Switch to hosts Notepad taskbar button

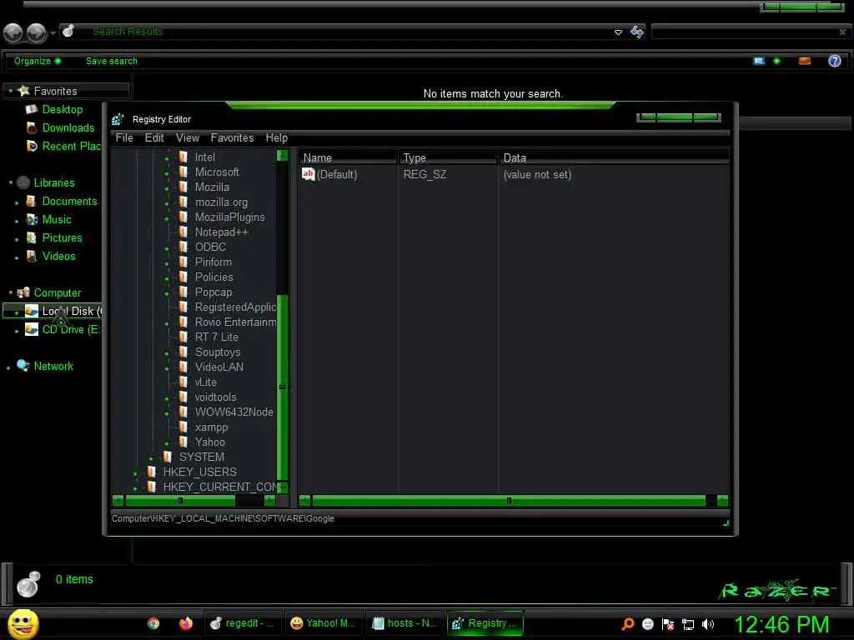pos(404,623)
